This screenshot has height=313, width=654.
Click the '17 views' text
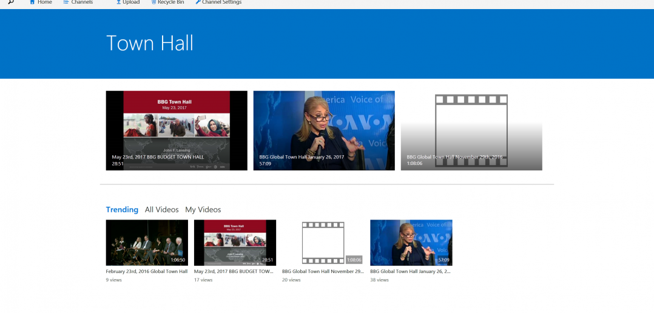pyautogui.click(x=203, y=280)
